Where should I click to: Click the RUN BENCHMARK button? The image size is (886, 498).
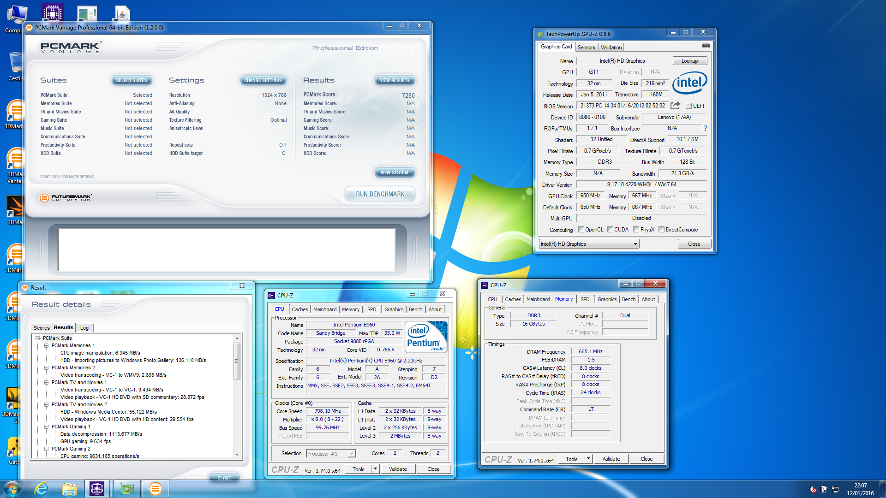coord(380,194)
